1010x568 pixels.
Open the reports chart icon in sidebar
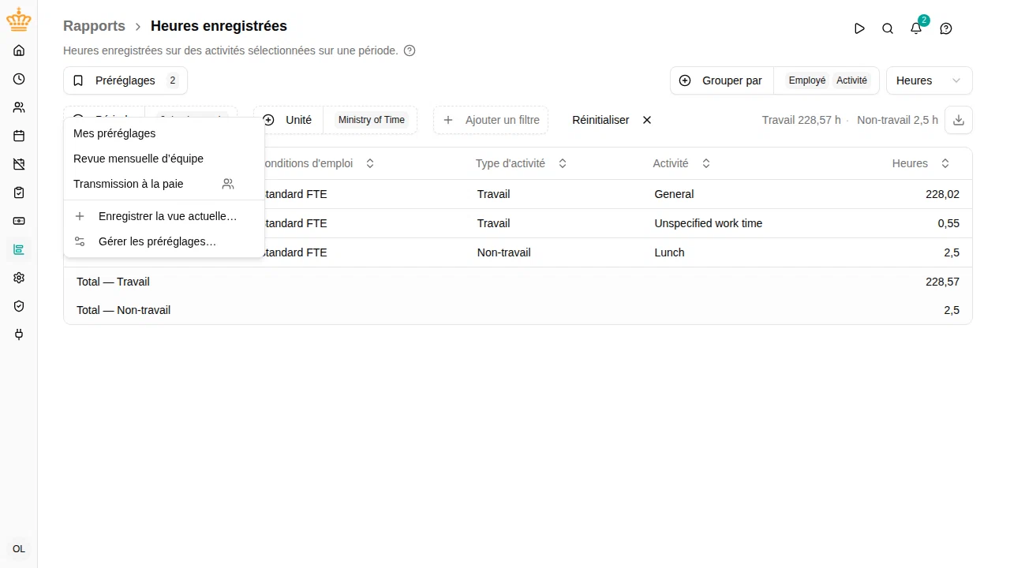[19, 249]
